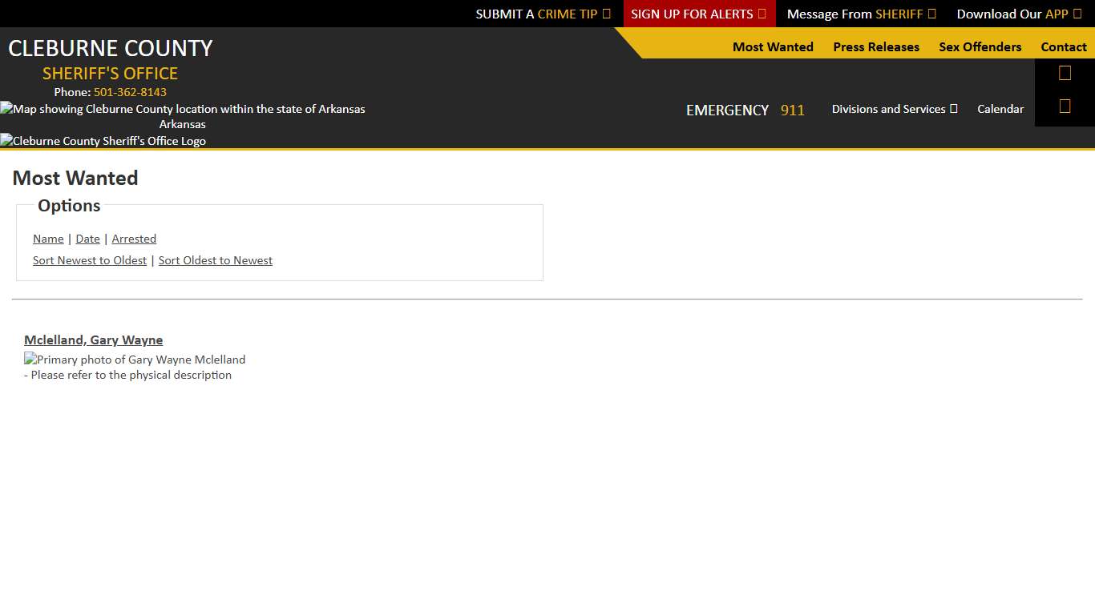Click the phone number 501-362-8143
This screenshot has width=1095, height=615.
tap(130, 92)
